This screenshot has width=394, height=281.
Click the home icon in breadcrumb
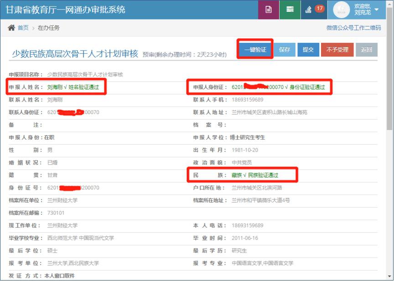point(11,28)
